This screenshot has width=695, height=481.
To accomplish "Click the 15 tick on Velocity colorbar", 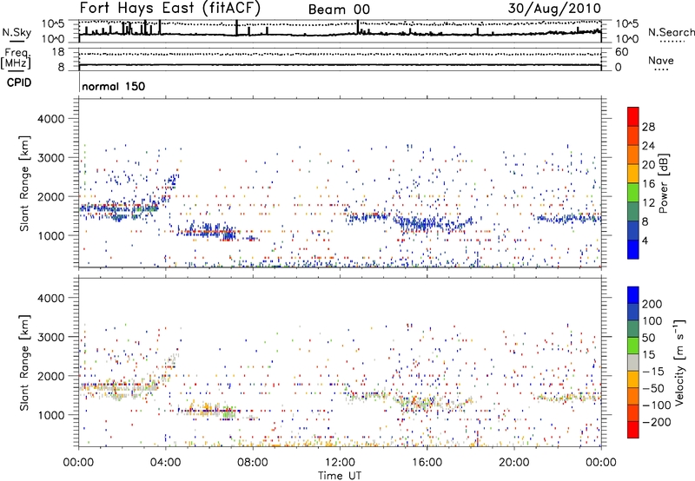I will pos(649,355).
